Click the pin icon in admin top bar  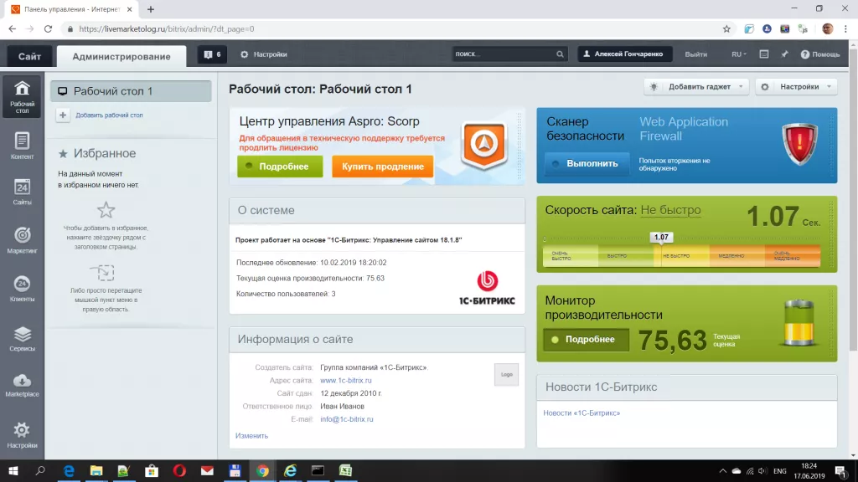(784, 54)
